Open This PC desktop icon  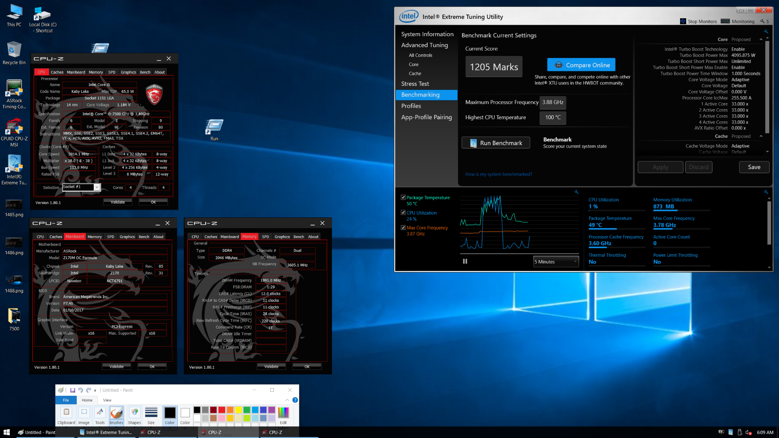pos(14,15)
